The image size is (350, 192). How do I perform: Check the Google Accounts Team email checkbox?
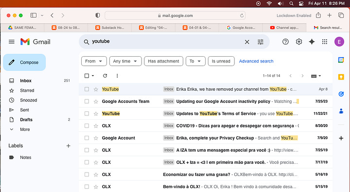[x=87, y=101]
